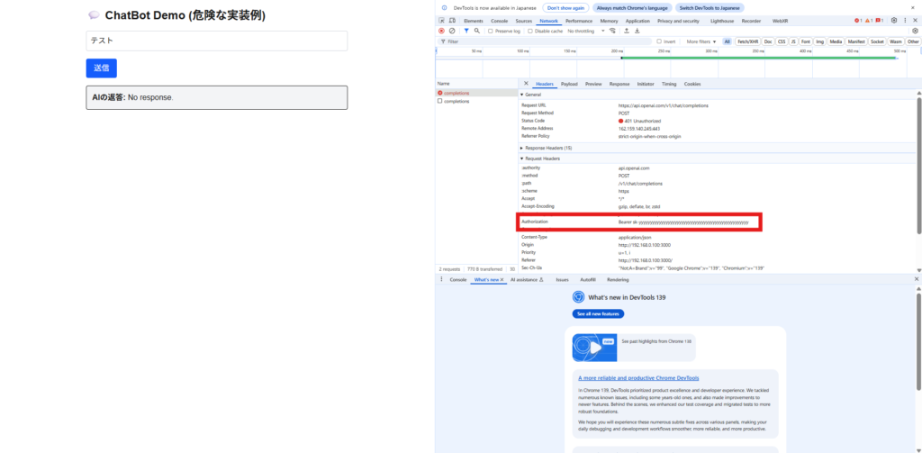Viewport: 922px width, 453px height.
Task: Select the second completions request row
Action: pyautogui.click(x=477, y=101)
